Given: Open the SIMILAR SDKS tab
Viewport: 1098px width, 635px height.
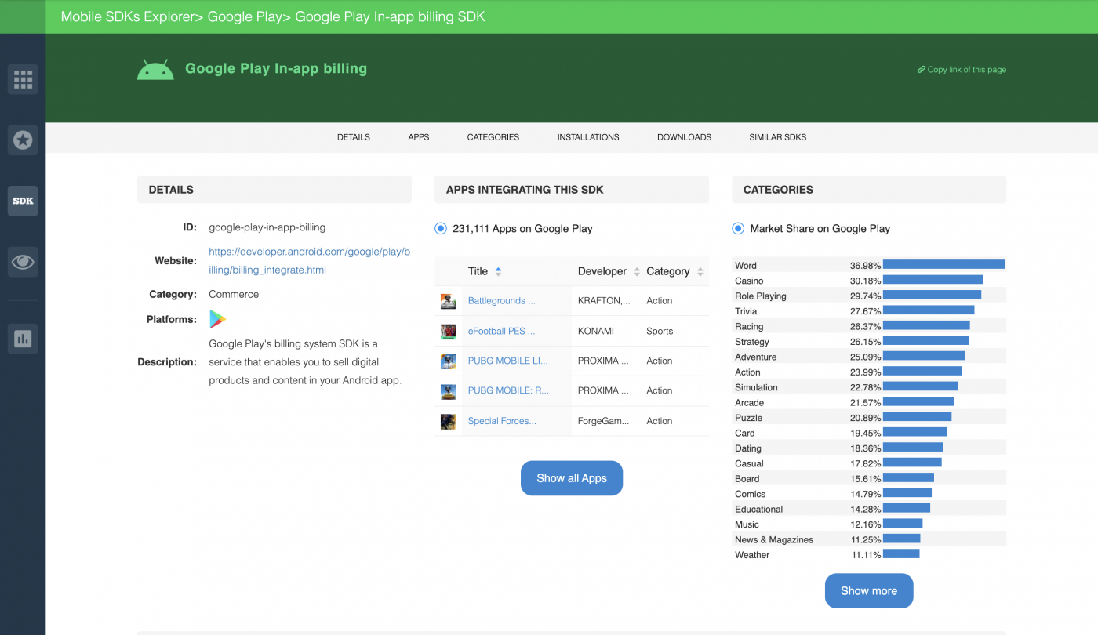Looking at the screenshot, I should (x=777, y=137).
